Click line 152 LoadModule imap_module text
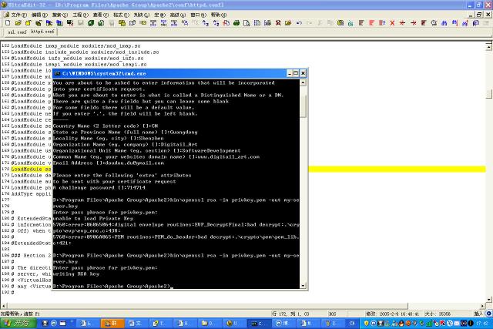The height and width of the screenshot is (329, 493). click(x=75, y=46)
